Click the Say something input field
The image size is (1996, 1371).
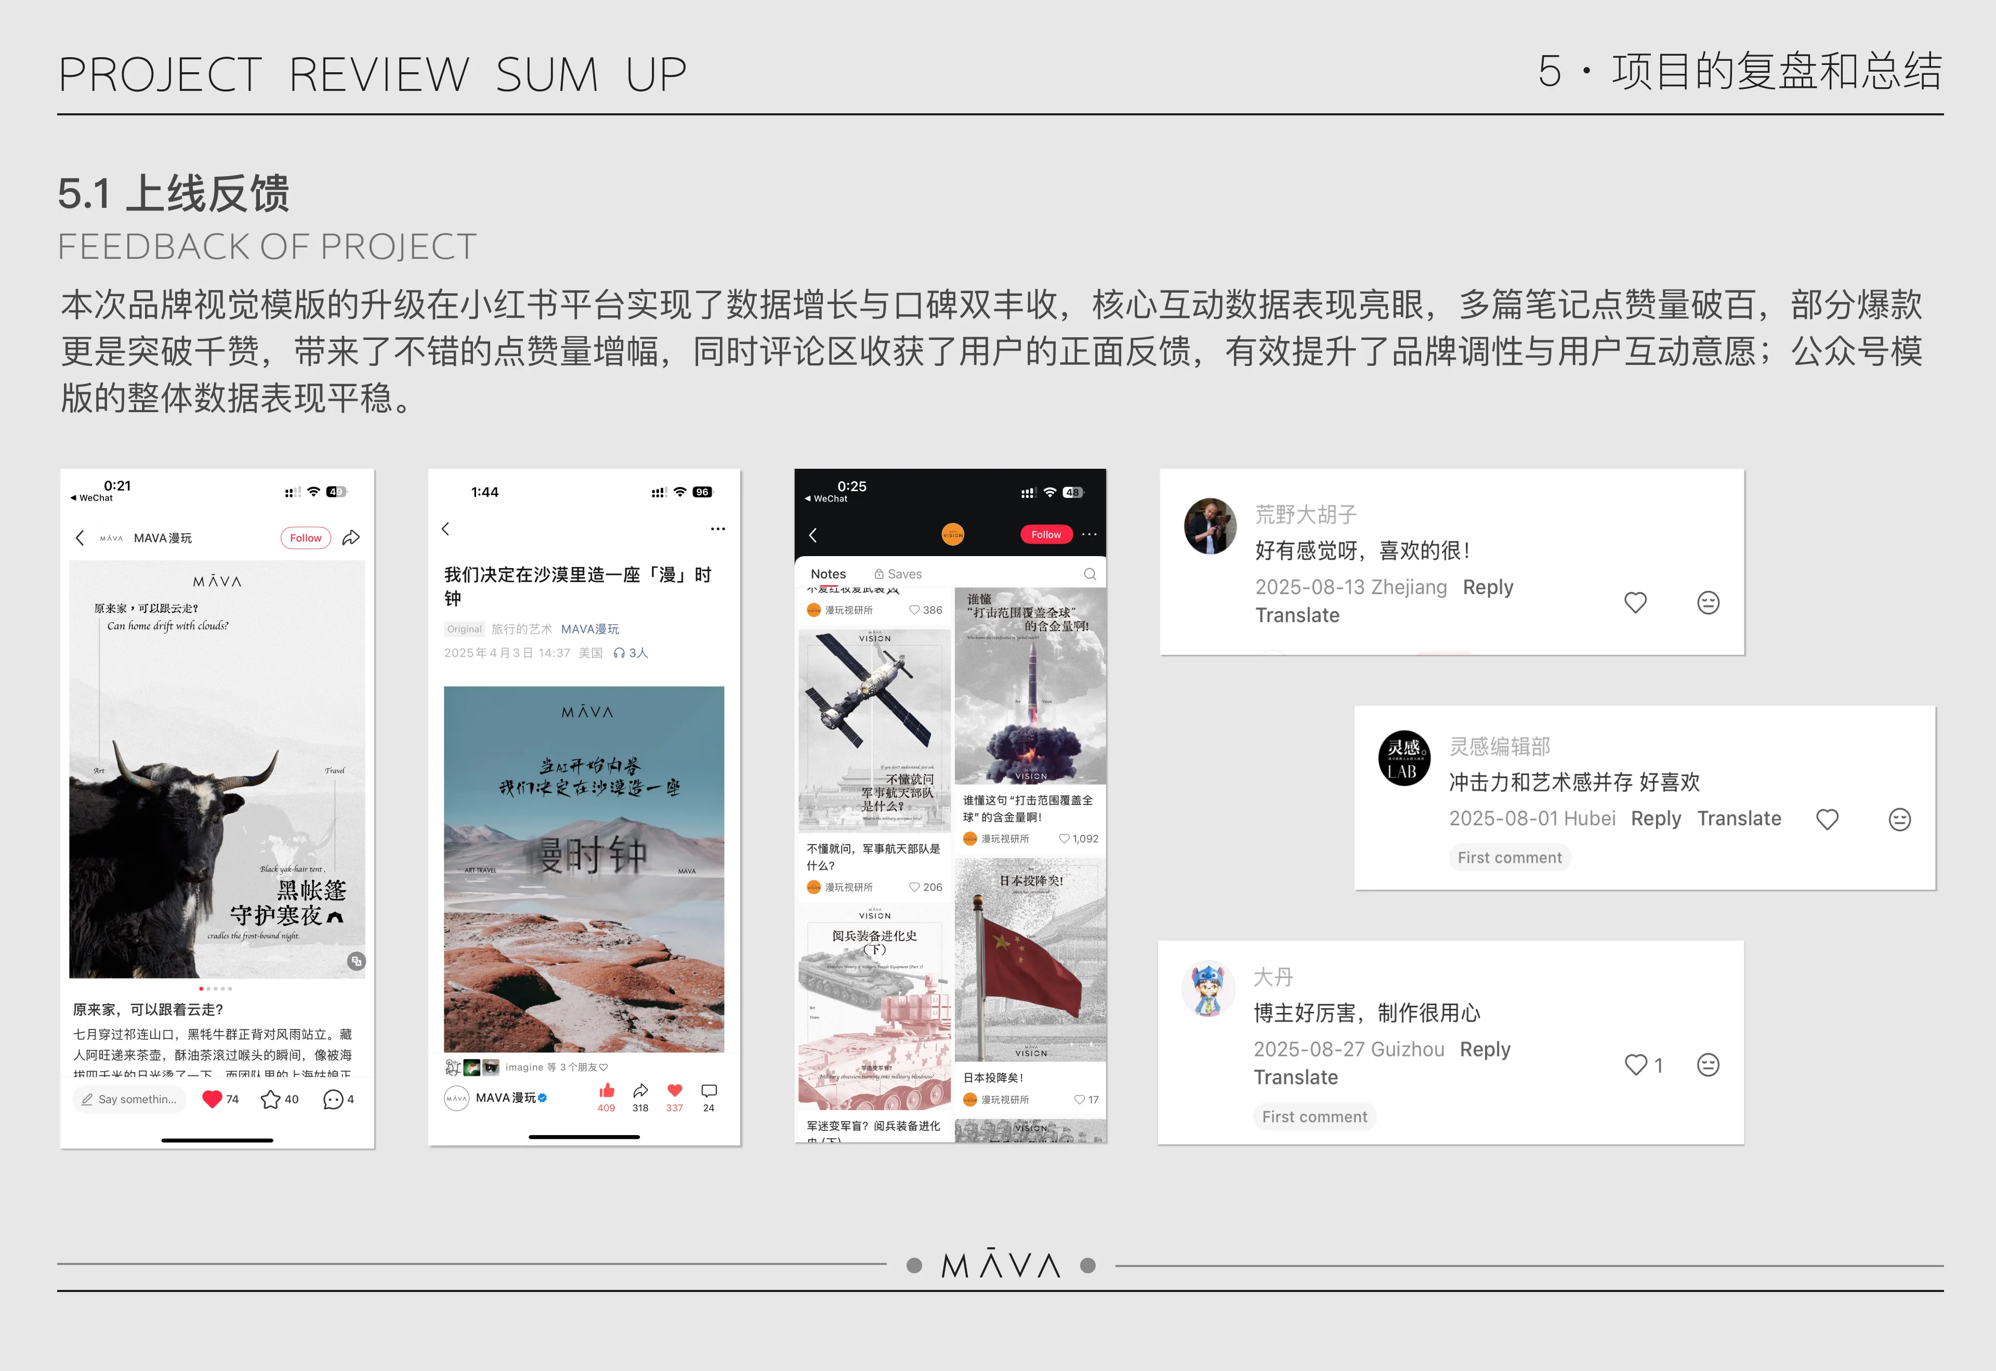pos(130,1099)
